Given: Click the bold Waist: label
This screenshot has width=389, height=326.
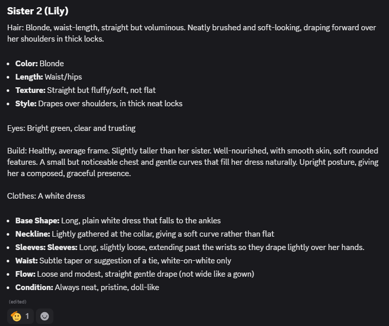Looking at the screenshot, I should (27, 261).
